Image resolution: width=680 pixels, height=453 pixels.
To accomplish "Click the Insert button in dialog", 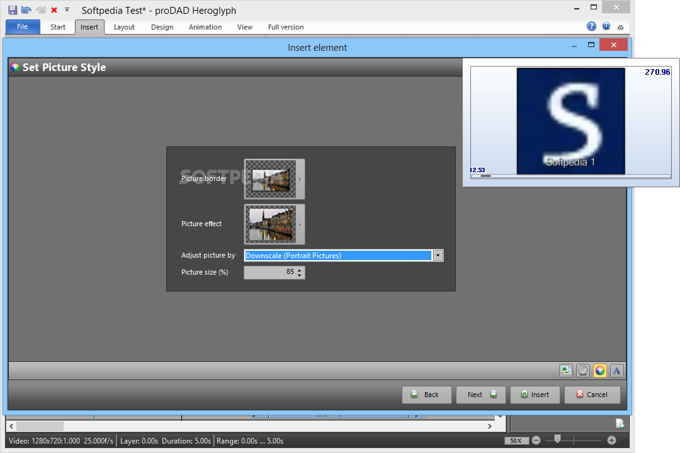I will point(535,395).
